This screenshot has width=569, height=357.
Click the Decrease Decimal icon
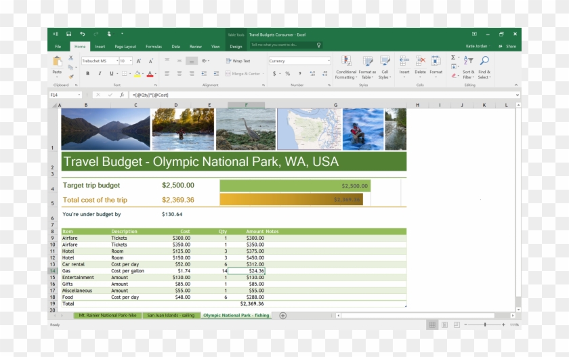click(324, 74)
